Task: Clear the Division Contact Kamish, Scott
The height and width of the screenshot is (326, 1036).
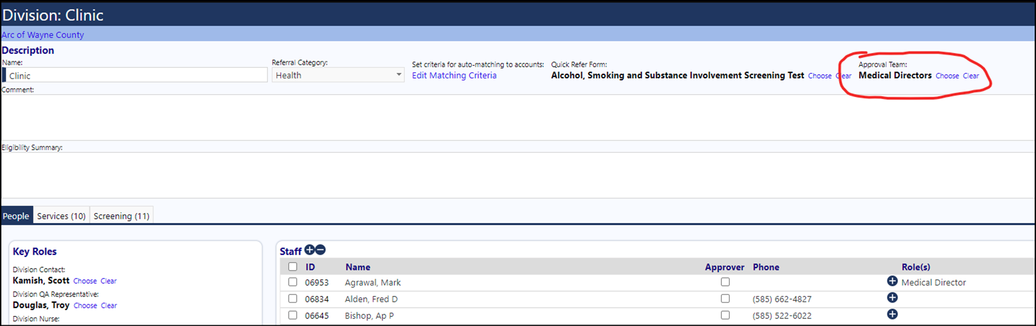Action: 108,281
